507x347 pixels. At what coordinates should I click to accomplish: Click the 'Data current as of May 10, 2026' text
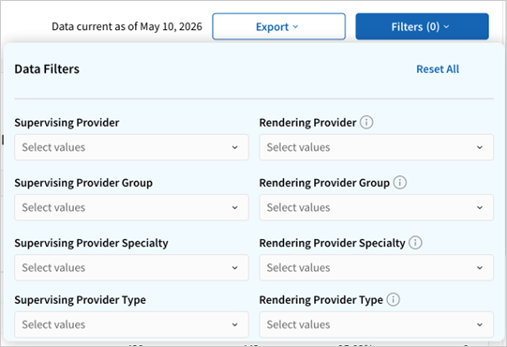point(127,26)
